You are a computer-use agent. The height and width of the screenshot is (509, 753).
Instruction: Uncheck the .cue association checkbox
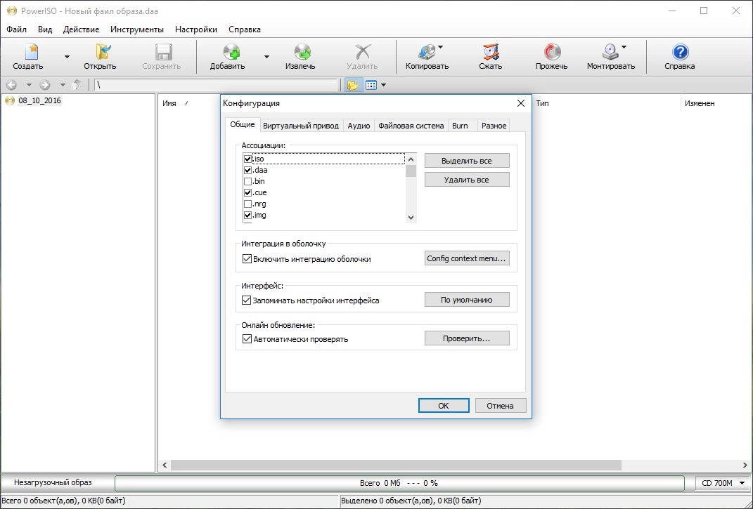(247, 193)
